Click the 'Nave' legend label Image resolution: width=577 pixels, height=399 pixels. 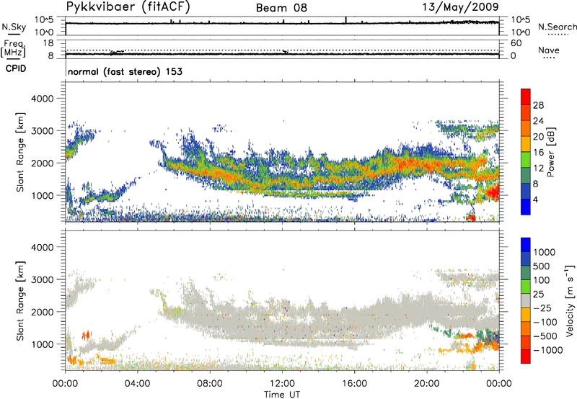point(549,50)
